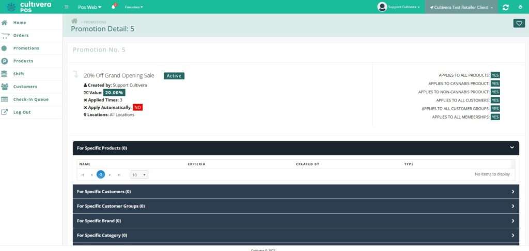Click the Cultivera Test Retailer Client selector

pos(461,8)
